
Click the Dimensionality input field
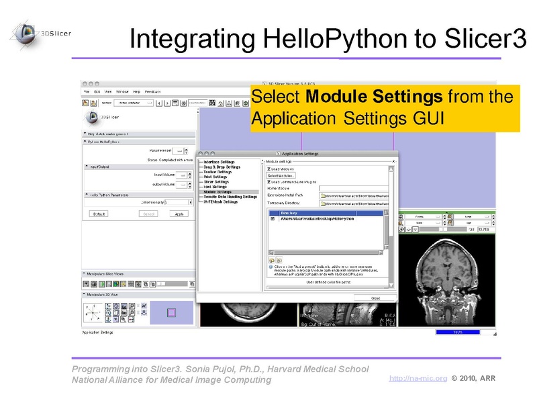click(177, 203)
